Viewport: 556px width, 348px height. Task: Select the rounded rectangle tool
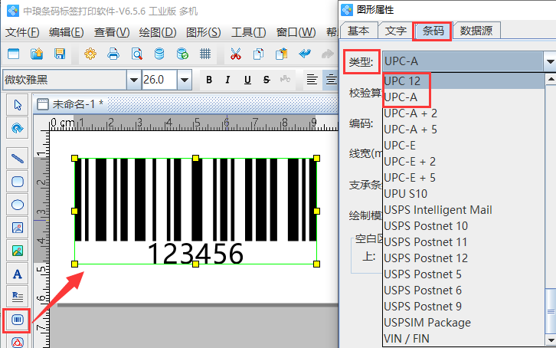pyautogui.click(x=18, y=182)
